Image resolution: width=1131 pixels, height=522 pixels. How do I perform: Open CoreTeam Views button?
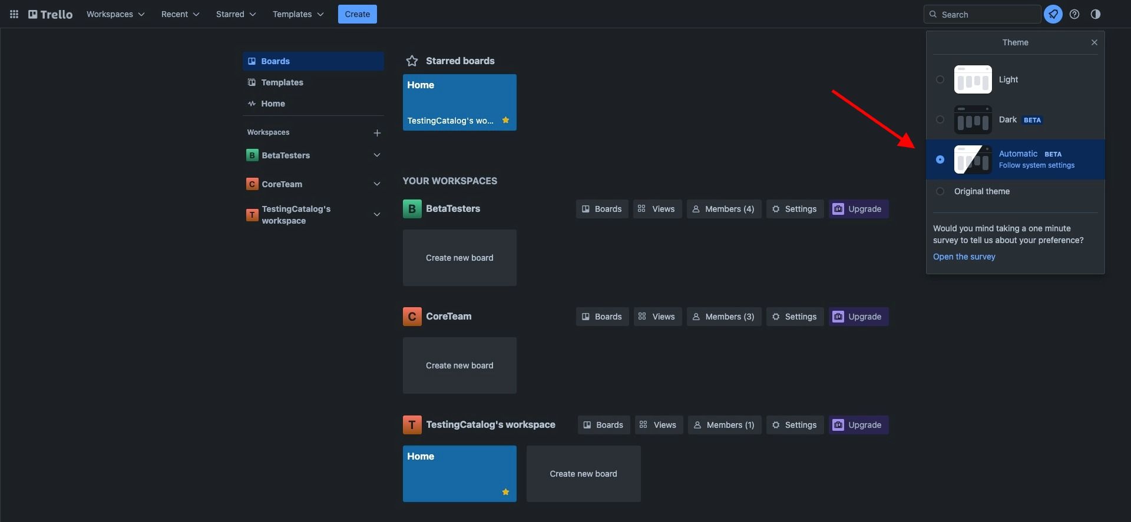(657, 317)
